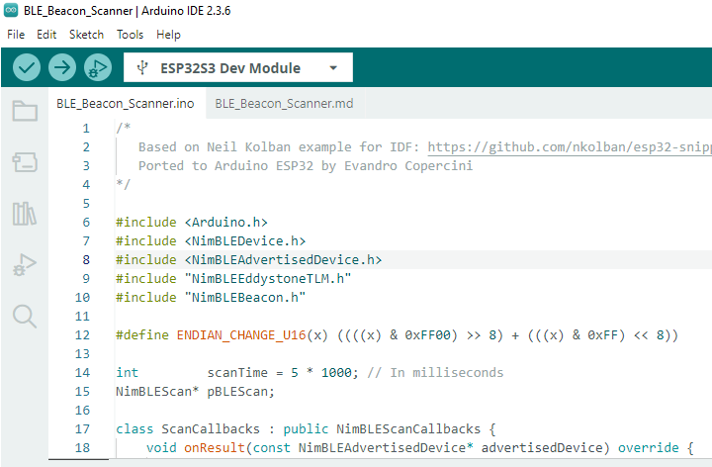Open the Help menu
712x467 pixels.
point(168,35)
